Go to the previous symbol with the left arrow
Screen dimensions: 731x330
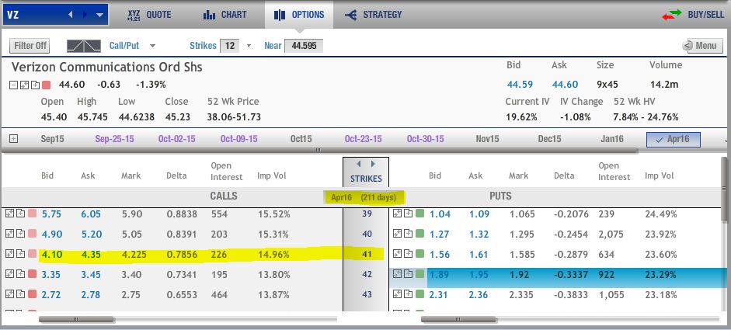71,15
